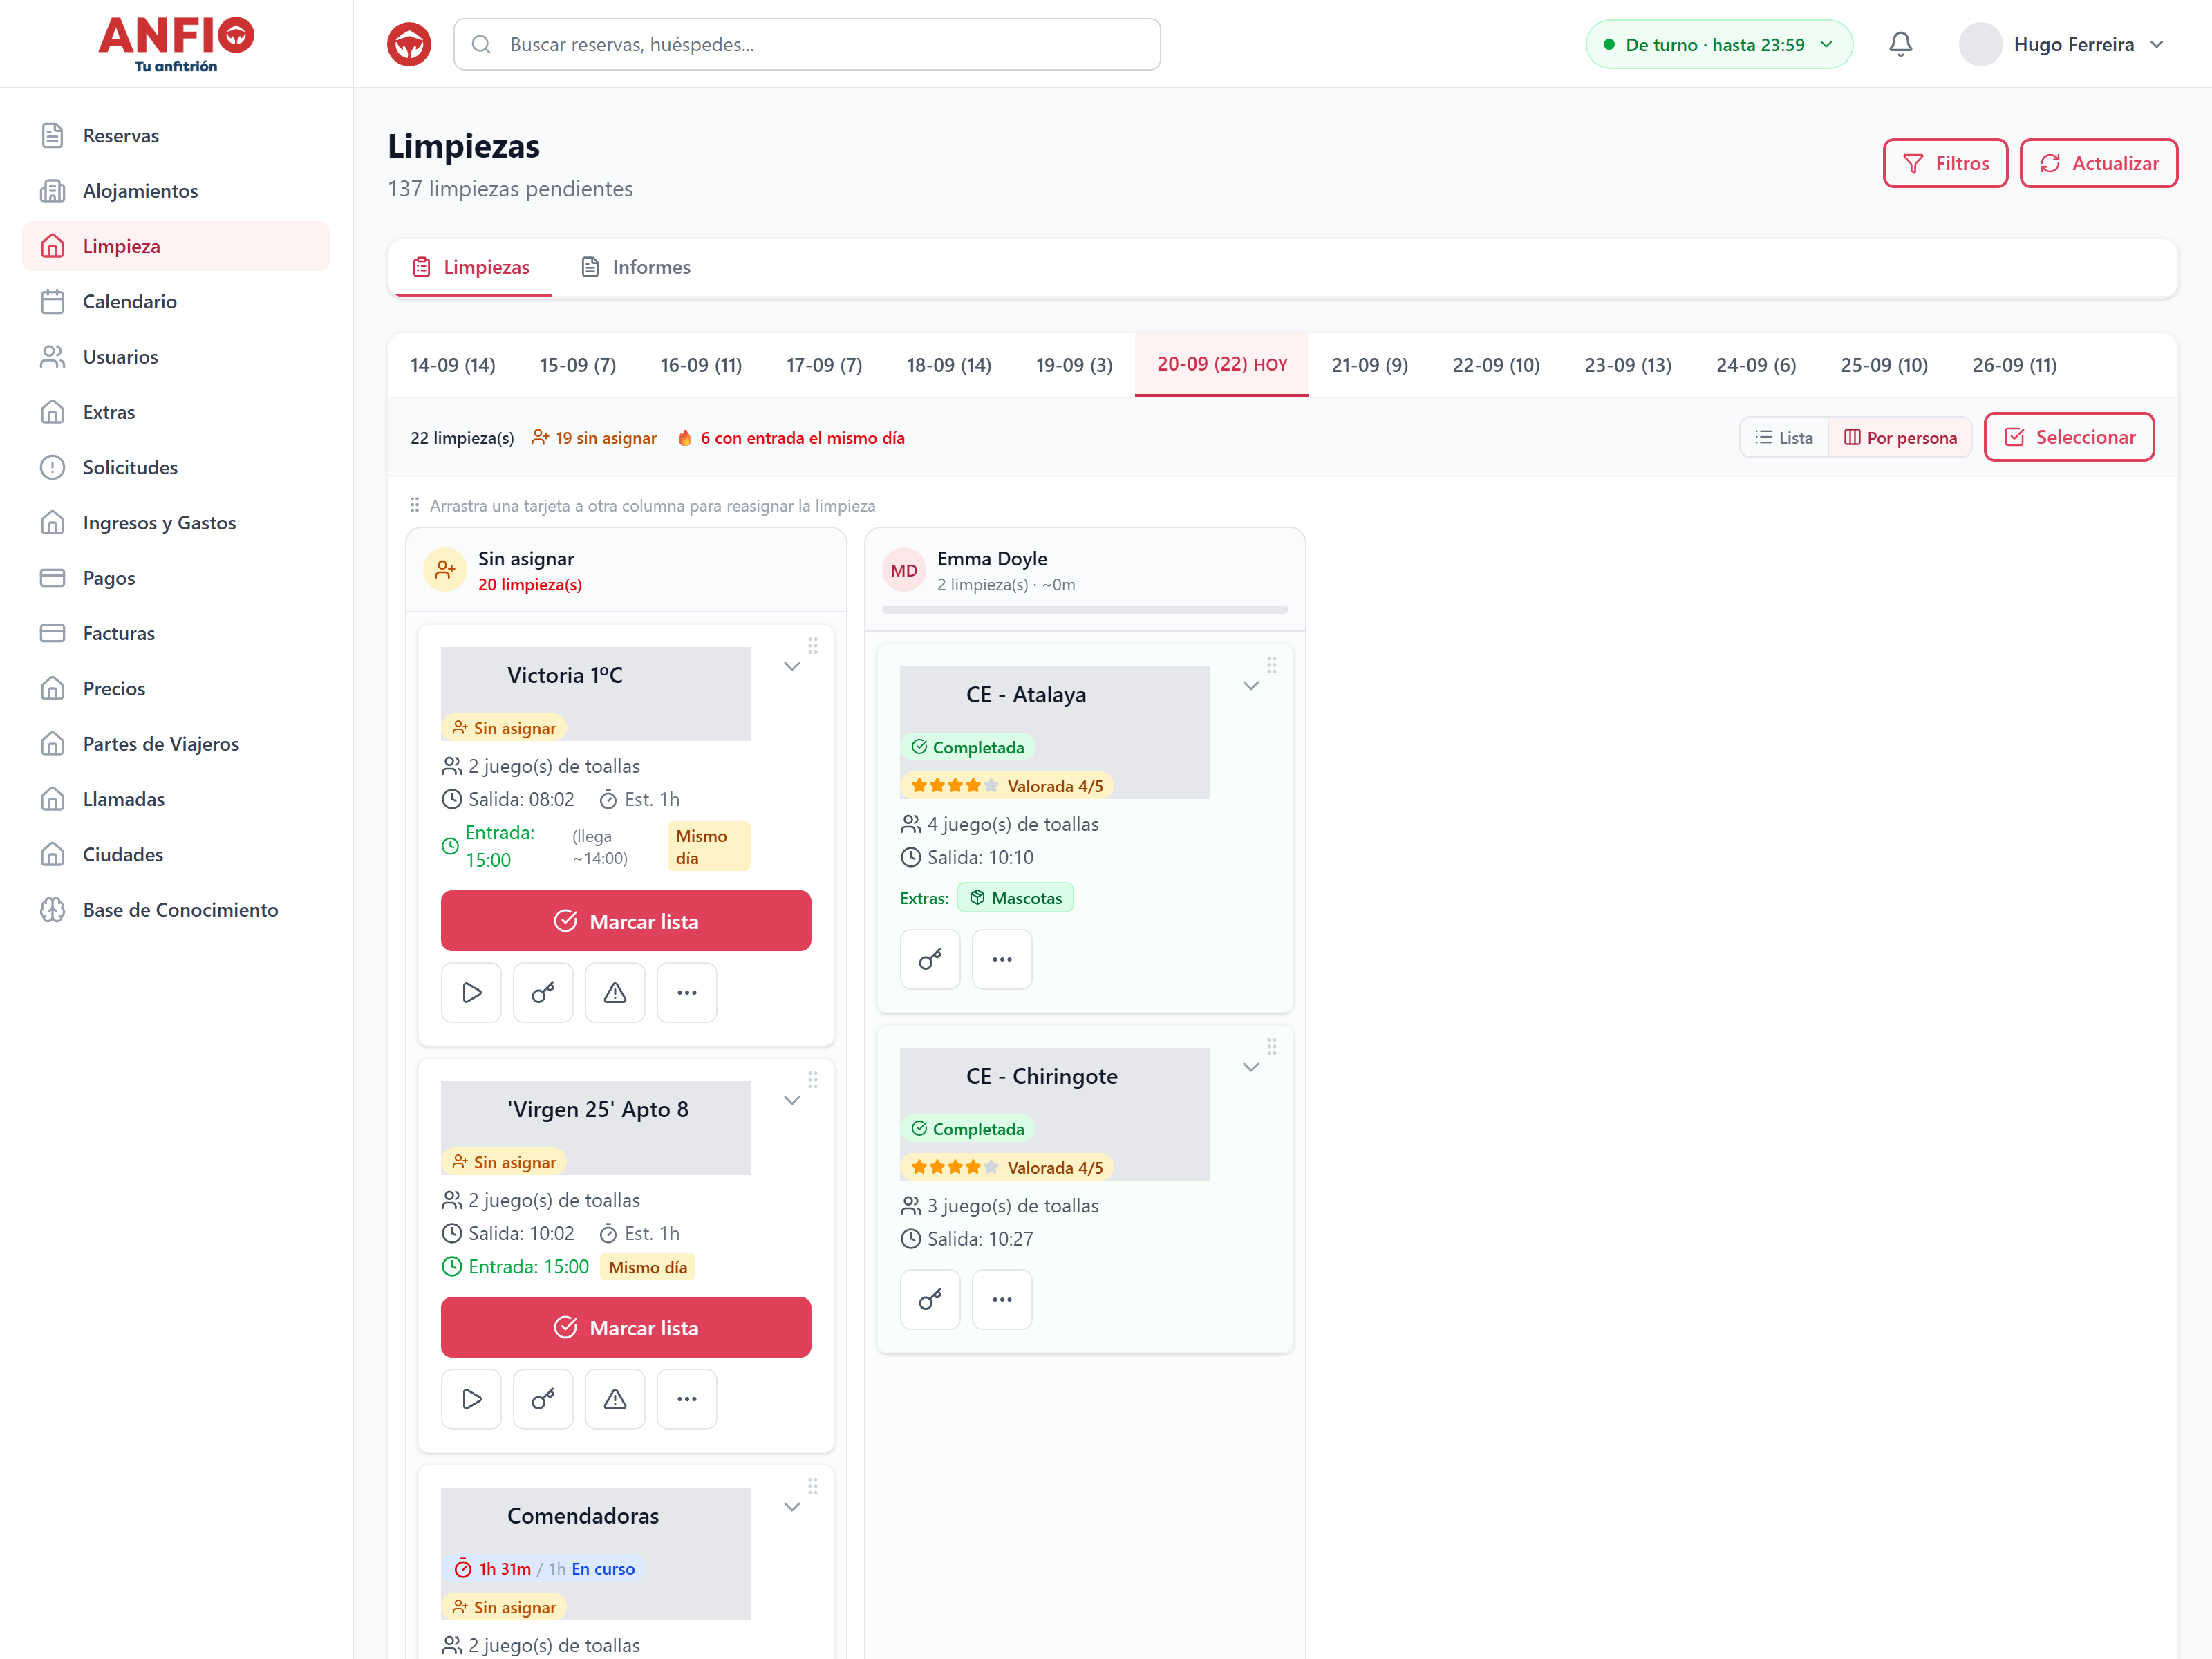Grab the drag handle on CE - Chiringote card
2212x1659 pixels.
click(x=1272, y=1046)
